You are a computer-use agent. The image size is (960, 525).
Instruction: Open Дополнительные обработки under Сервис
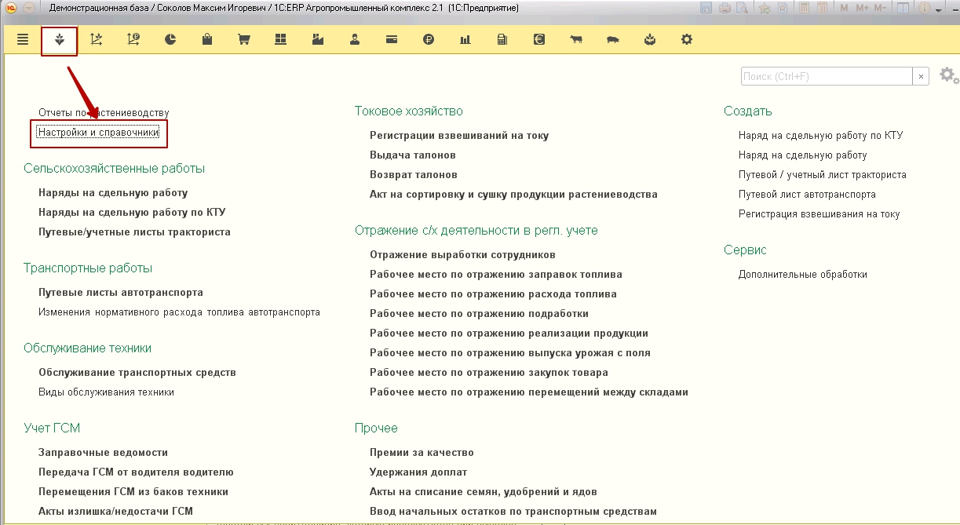[803, 274]
